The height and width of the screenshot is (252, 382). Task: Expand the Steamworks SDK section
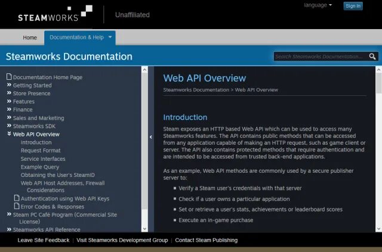click(x=9, y=126)
